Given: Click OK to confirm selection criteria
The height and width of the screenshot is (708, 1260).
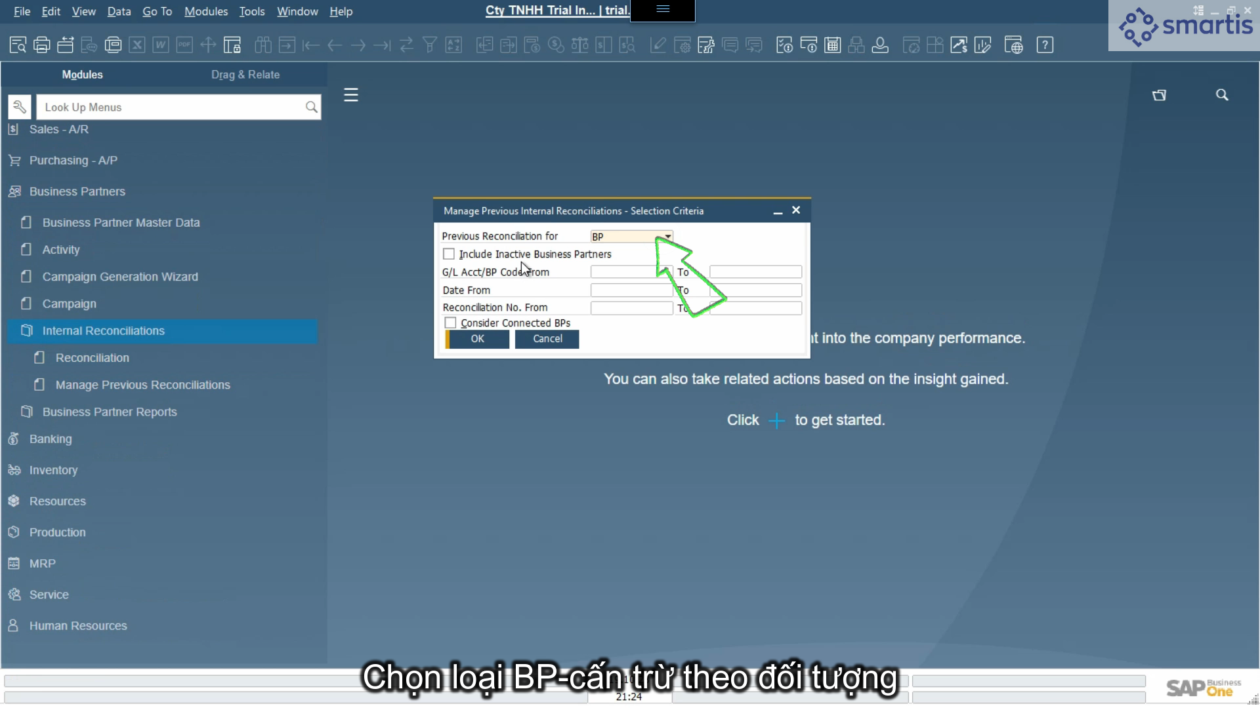Looking at the screenshot, I should (x=477, y=338).
